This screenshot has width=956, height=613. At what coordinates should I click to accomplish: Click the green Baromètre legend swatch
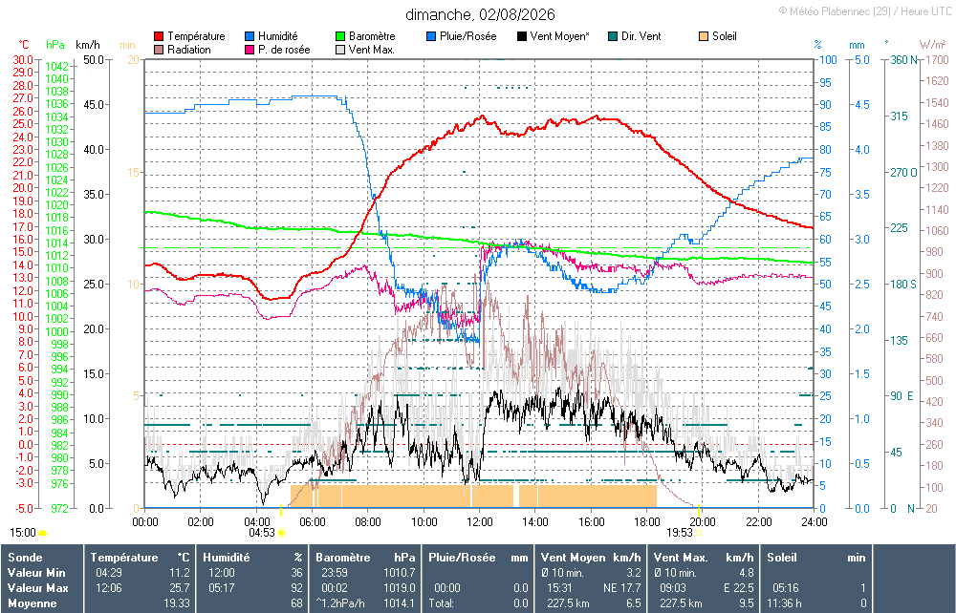tap(340, 36)
